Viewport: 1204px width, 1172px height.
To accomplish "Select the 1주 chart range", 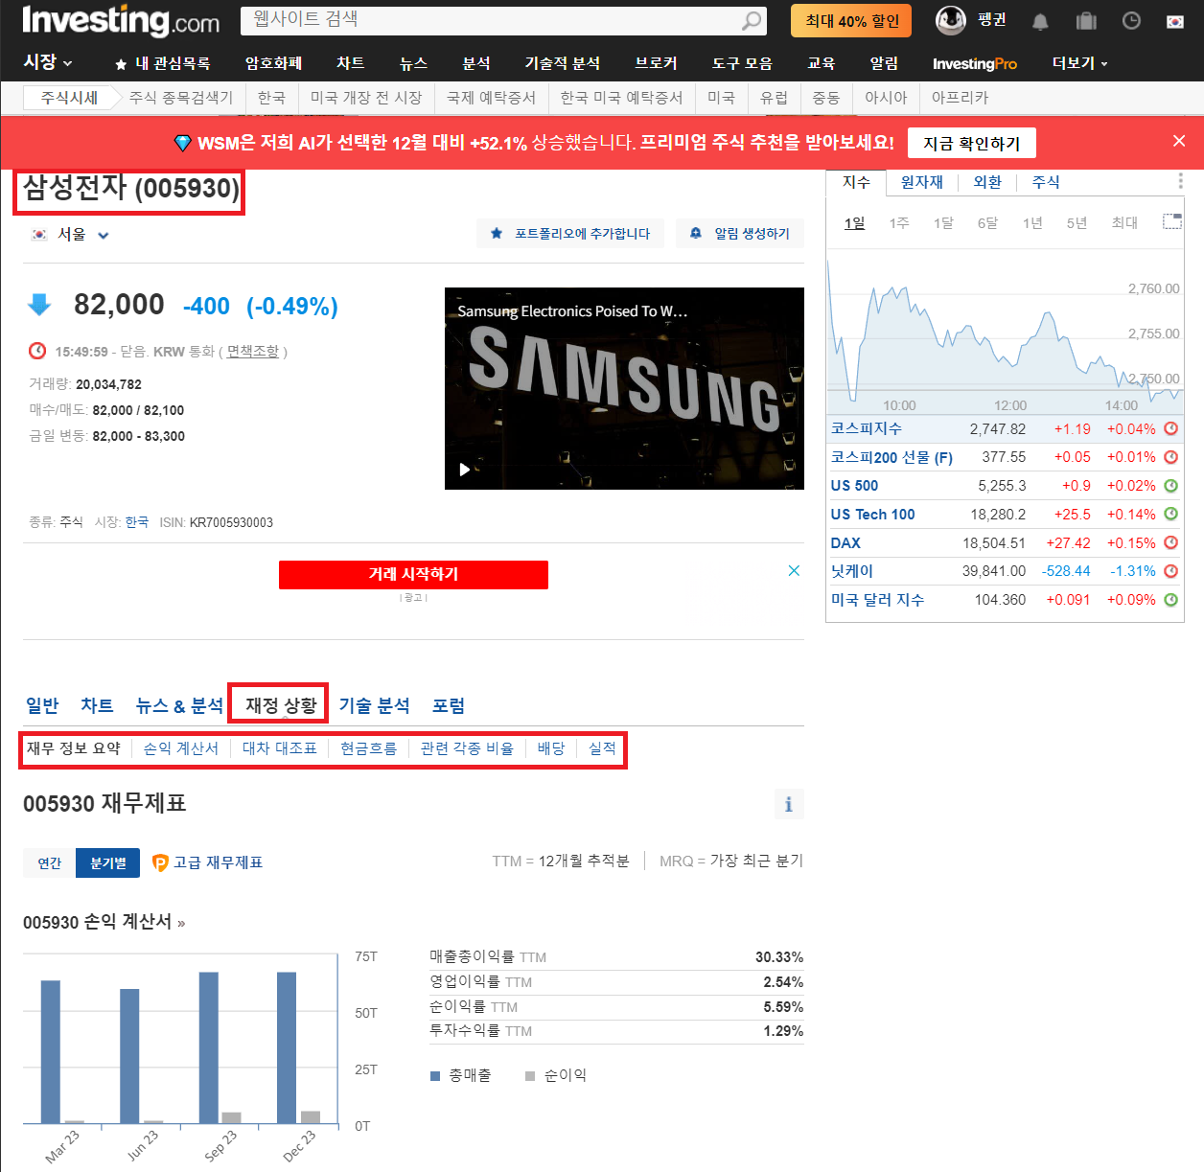I will point(899,222).
